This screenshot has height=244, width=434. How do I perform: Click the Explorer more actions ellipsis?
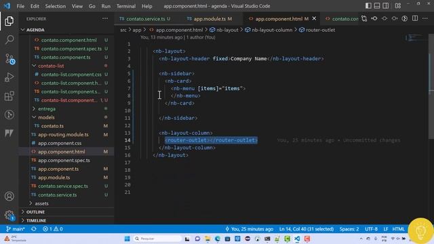(105, 18)
